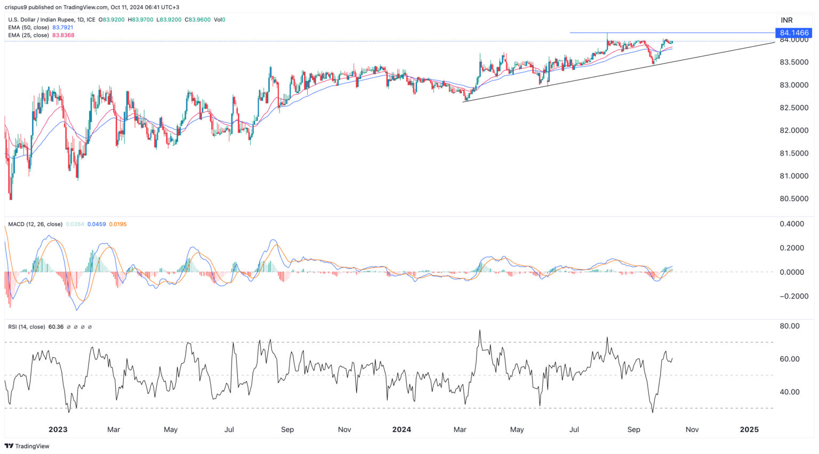Click the 83.0000 value on the price scale
819x454 pixels.
(x=794, y=84)
